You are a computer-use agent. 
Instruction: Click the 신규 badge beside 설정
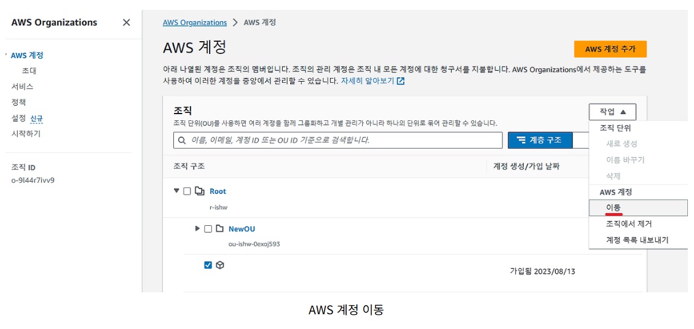37,118
